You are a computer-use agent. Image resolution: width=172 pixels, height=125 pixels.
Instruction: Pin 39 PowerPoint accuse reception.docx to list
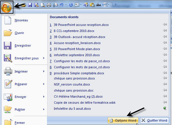[x=165, y=24]
